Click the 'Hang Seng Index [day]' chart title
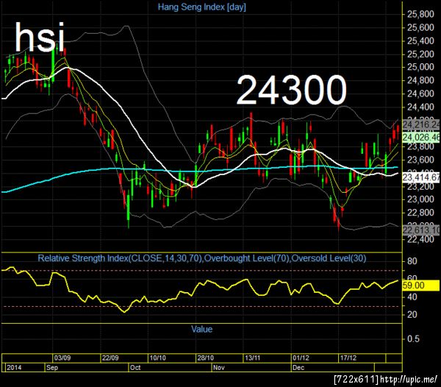This screenshot has width=441, height=387. (x=201, y=7)
